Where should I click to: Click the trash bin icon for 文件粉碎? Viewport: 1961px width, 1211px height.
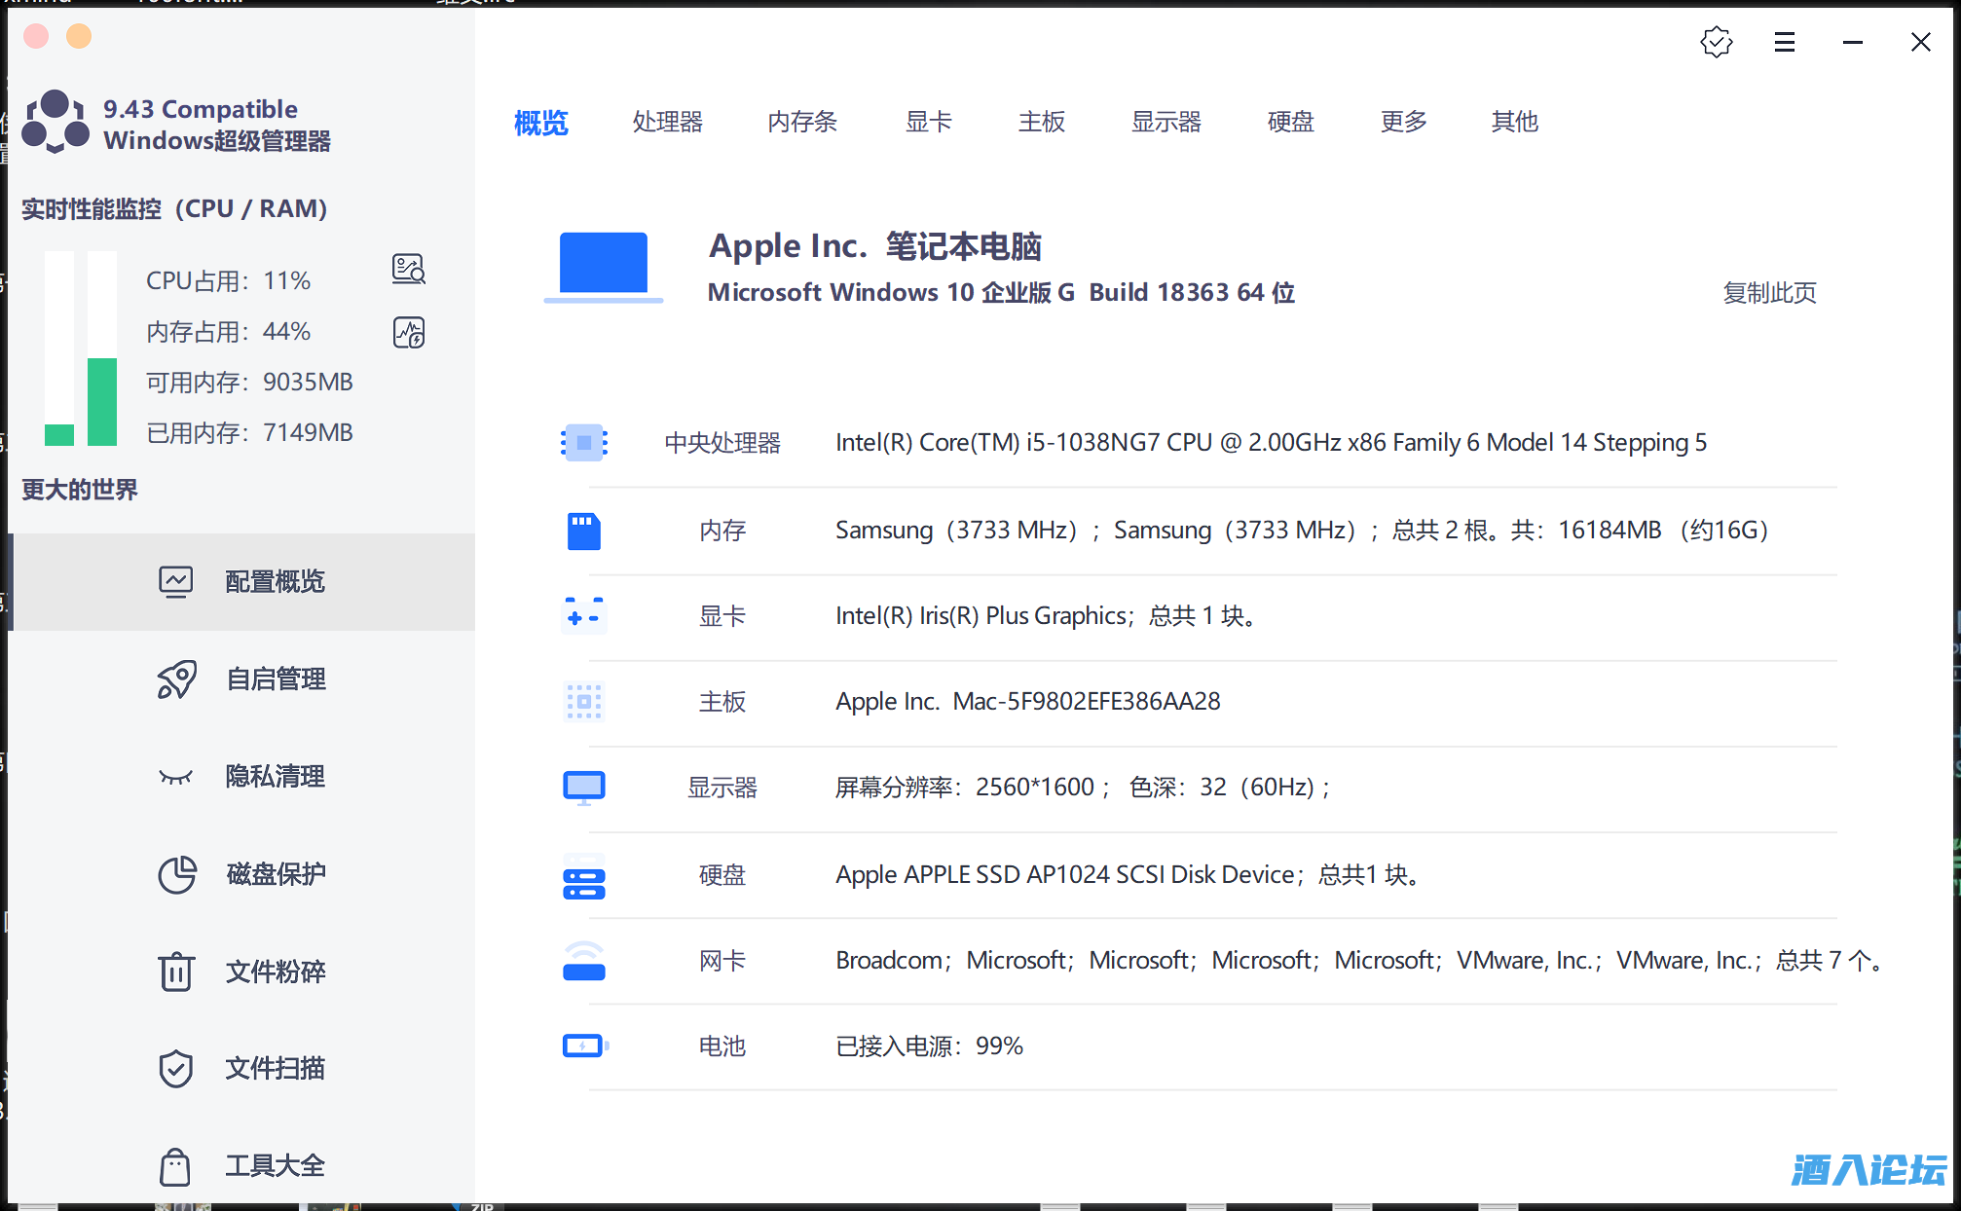[176, 972]
